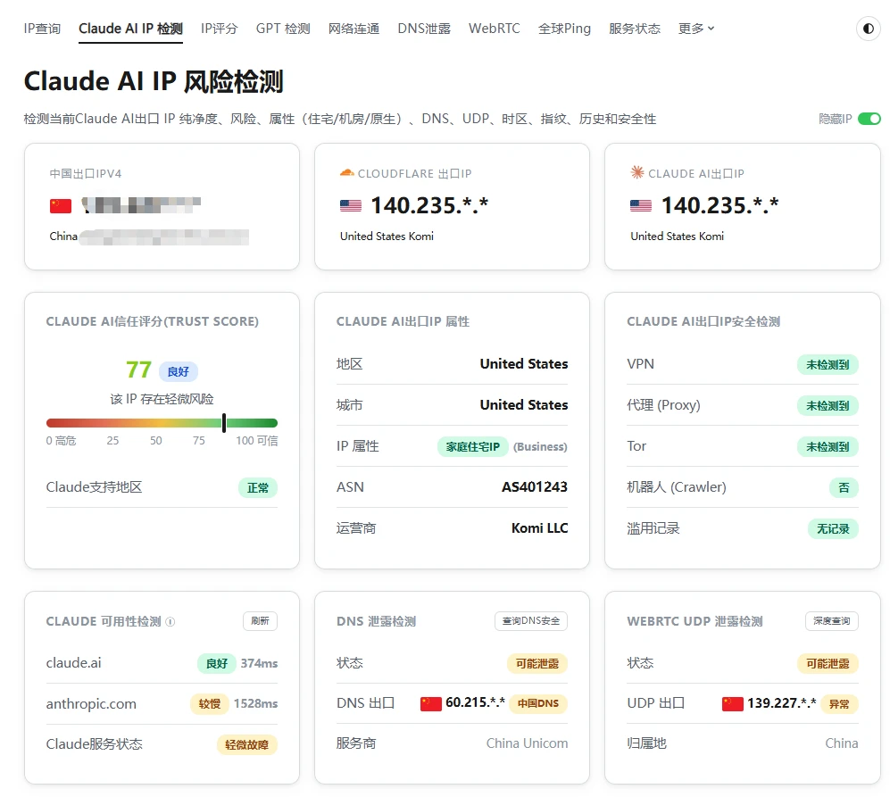This screenshot has width=890, height=797.
Task: Expand the 更多 dropdown menu
Action: [696, 29]
